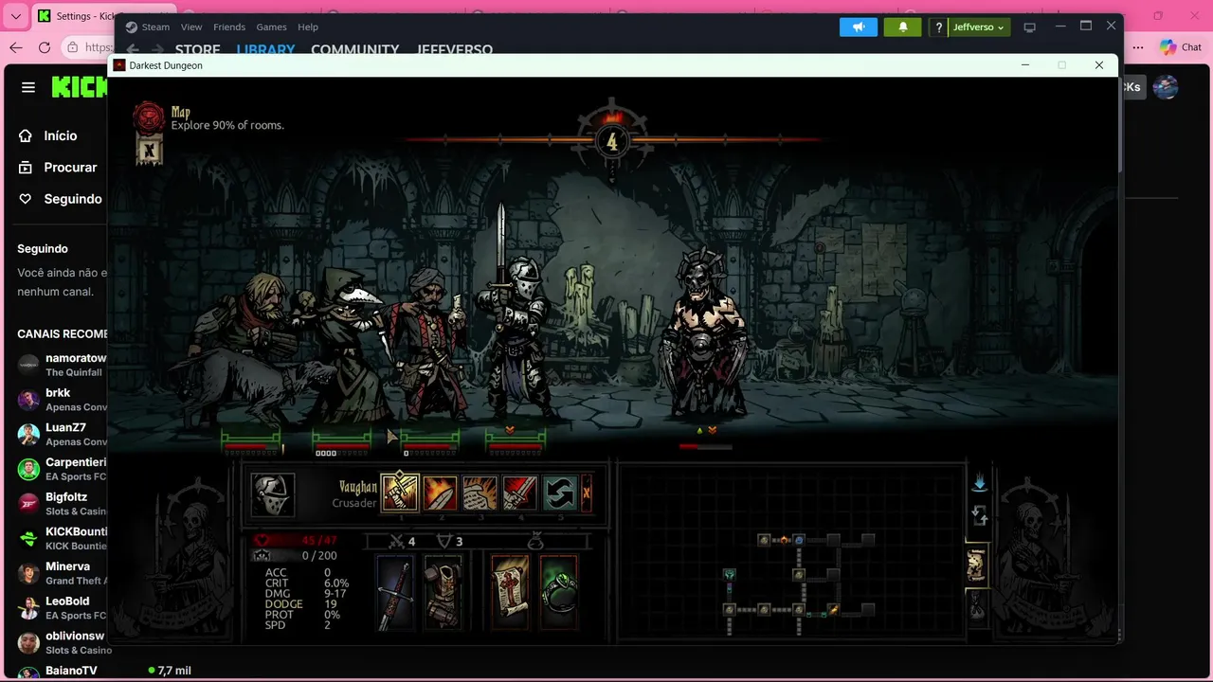Click the swap arrows icon right of map panel
This screenshot has width=1213, height=682.
coord(980,516)
